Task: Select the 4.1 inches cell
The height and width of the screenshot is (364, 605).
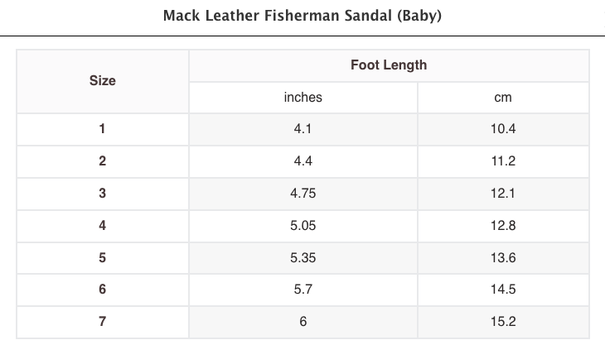Action: (302, 129)
